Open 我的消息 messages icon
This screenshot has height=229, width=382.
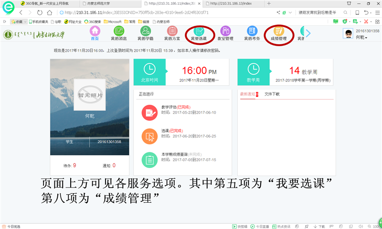118,32
